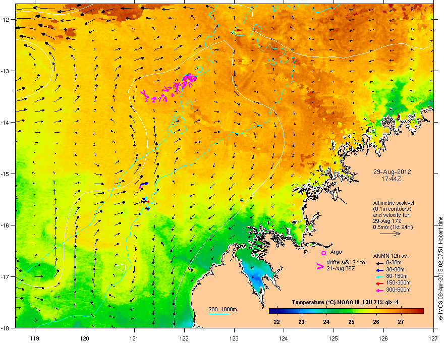The width and height of the screenshot is (444, 343).
Task: Click latitude axis label -13
Action: (x=5, y=71)
